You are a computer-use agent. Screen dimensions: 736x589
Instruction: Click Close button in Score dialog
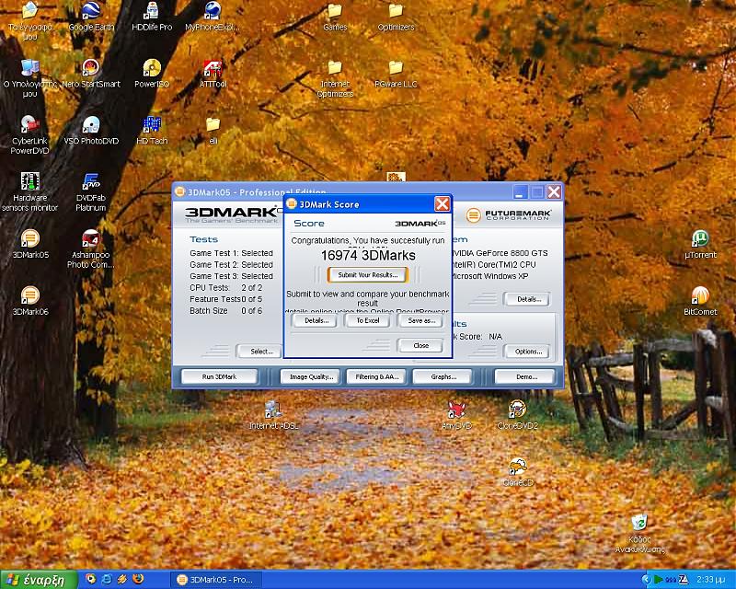pyautogui.click(x=420, y=345)
